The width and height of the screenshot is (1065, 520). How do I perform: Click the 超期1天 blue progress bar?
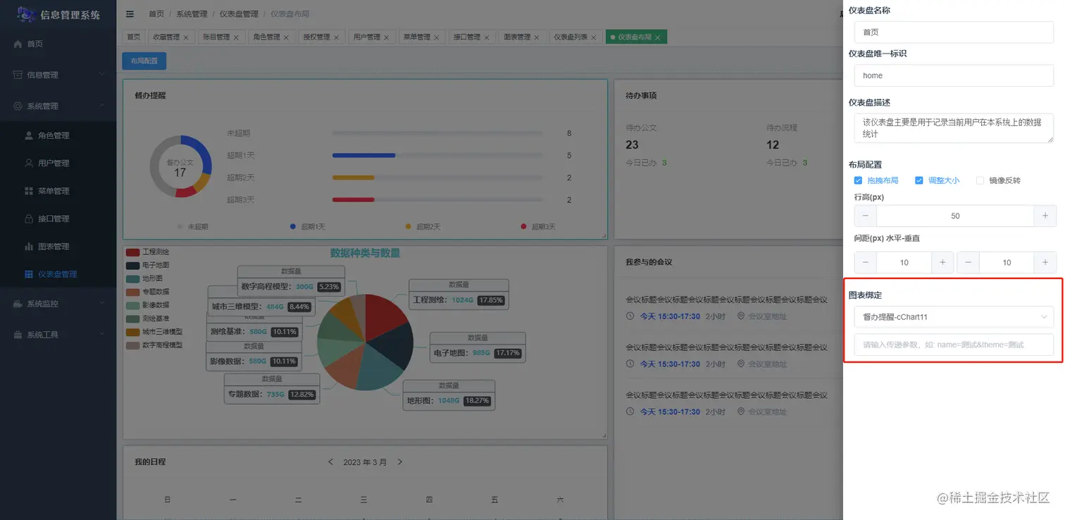[363, 155]
